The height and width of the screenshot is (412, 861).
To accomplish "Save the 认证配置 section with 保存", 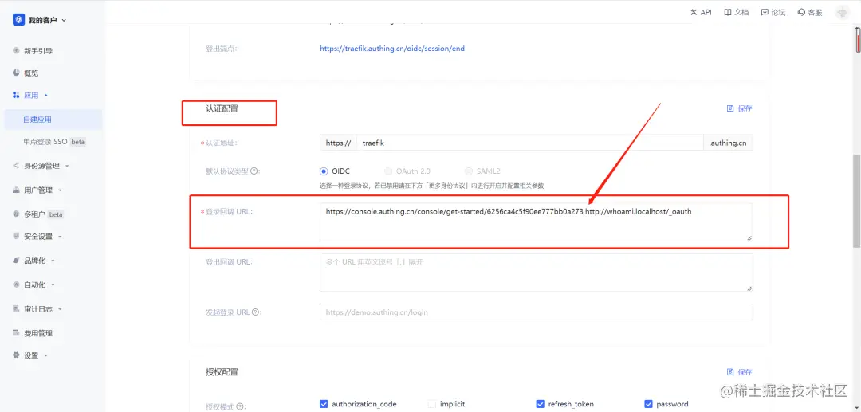I will tap(745, 108).
